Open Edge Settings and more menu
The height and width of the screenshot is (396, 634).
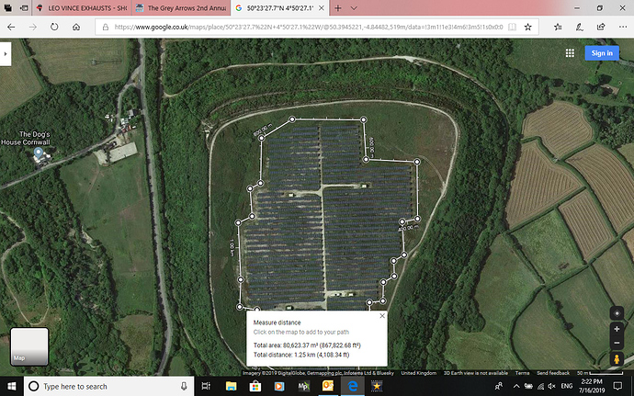click(x=623, y=27)
